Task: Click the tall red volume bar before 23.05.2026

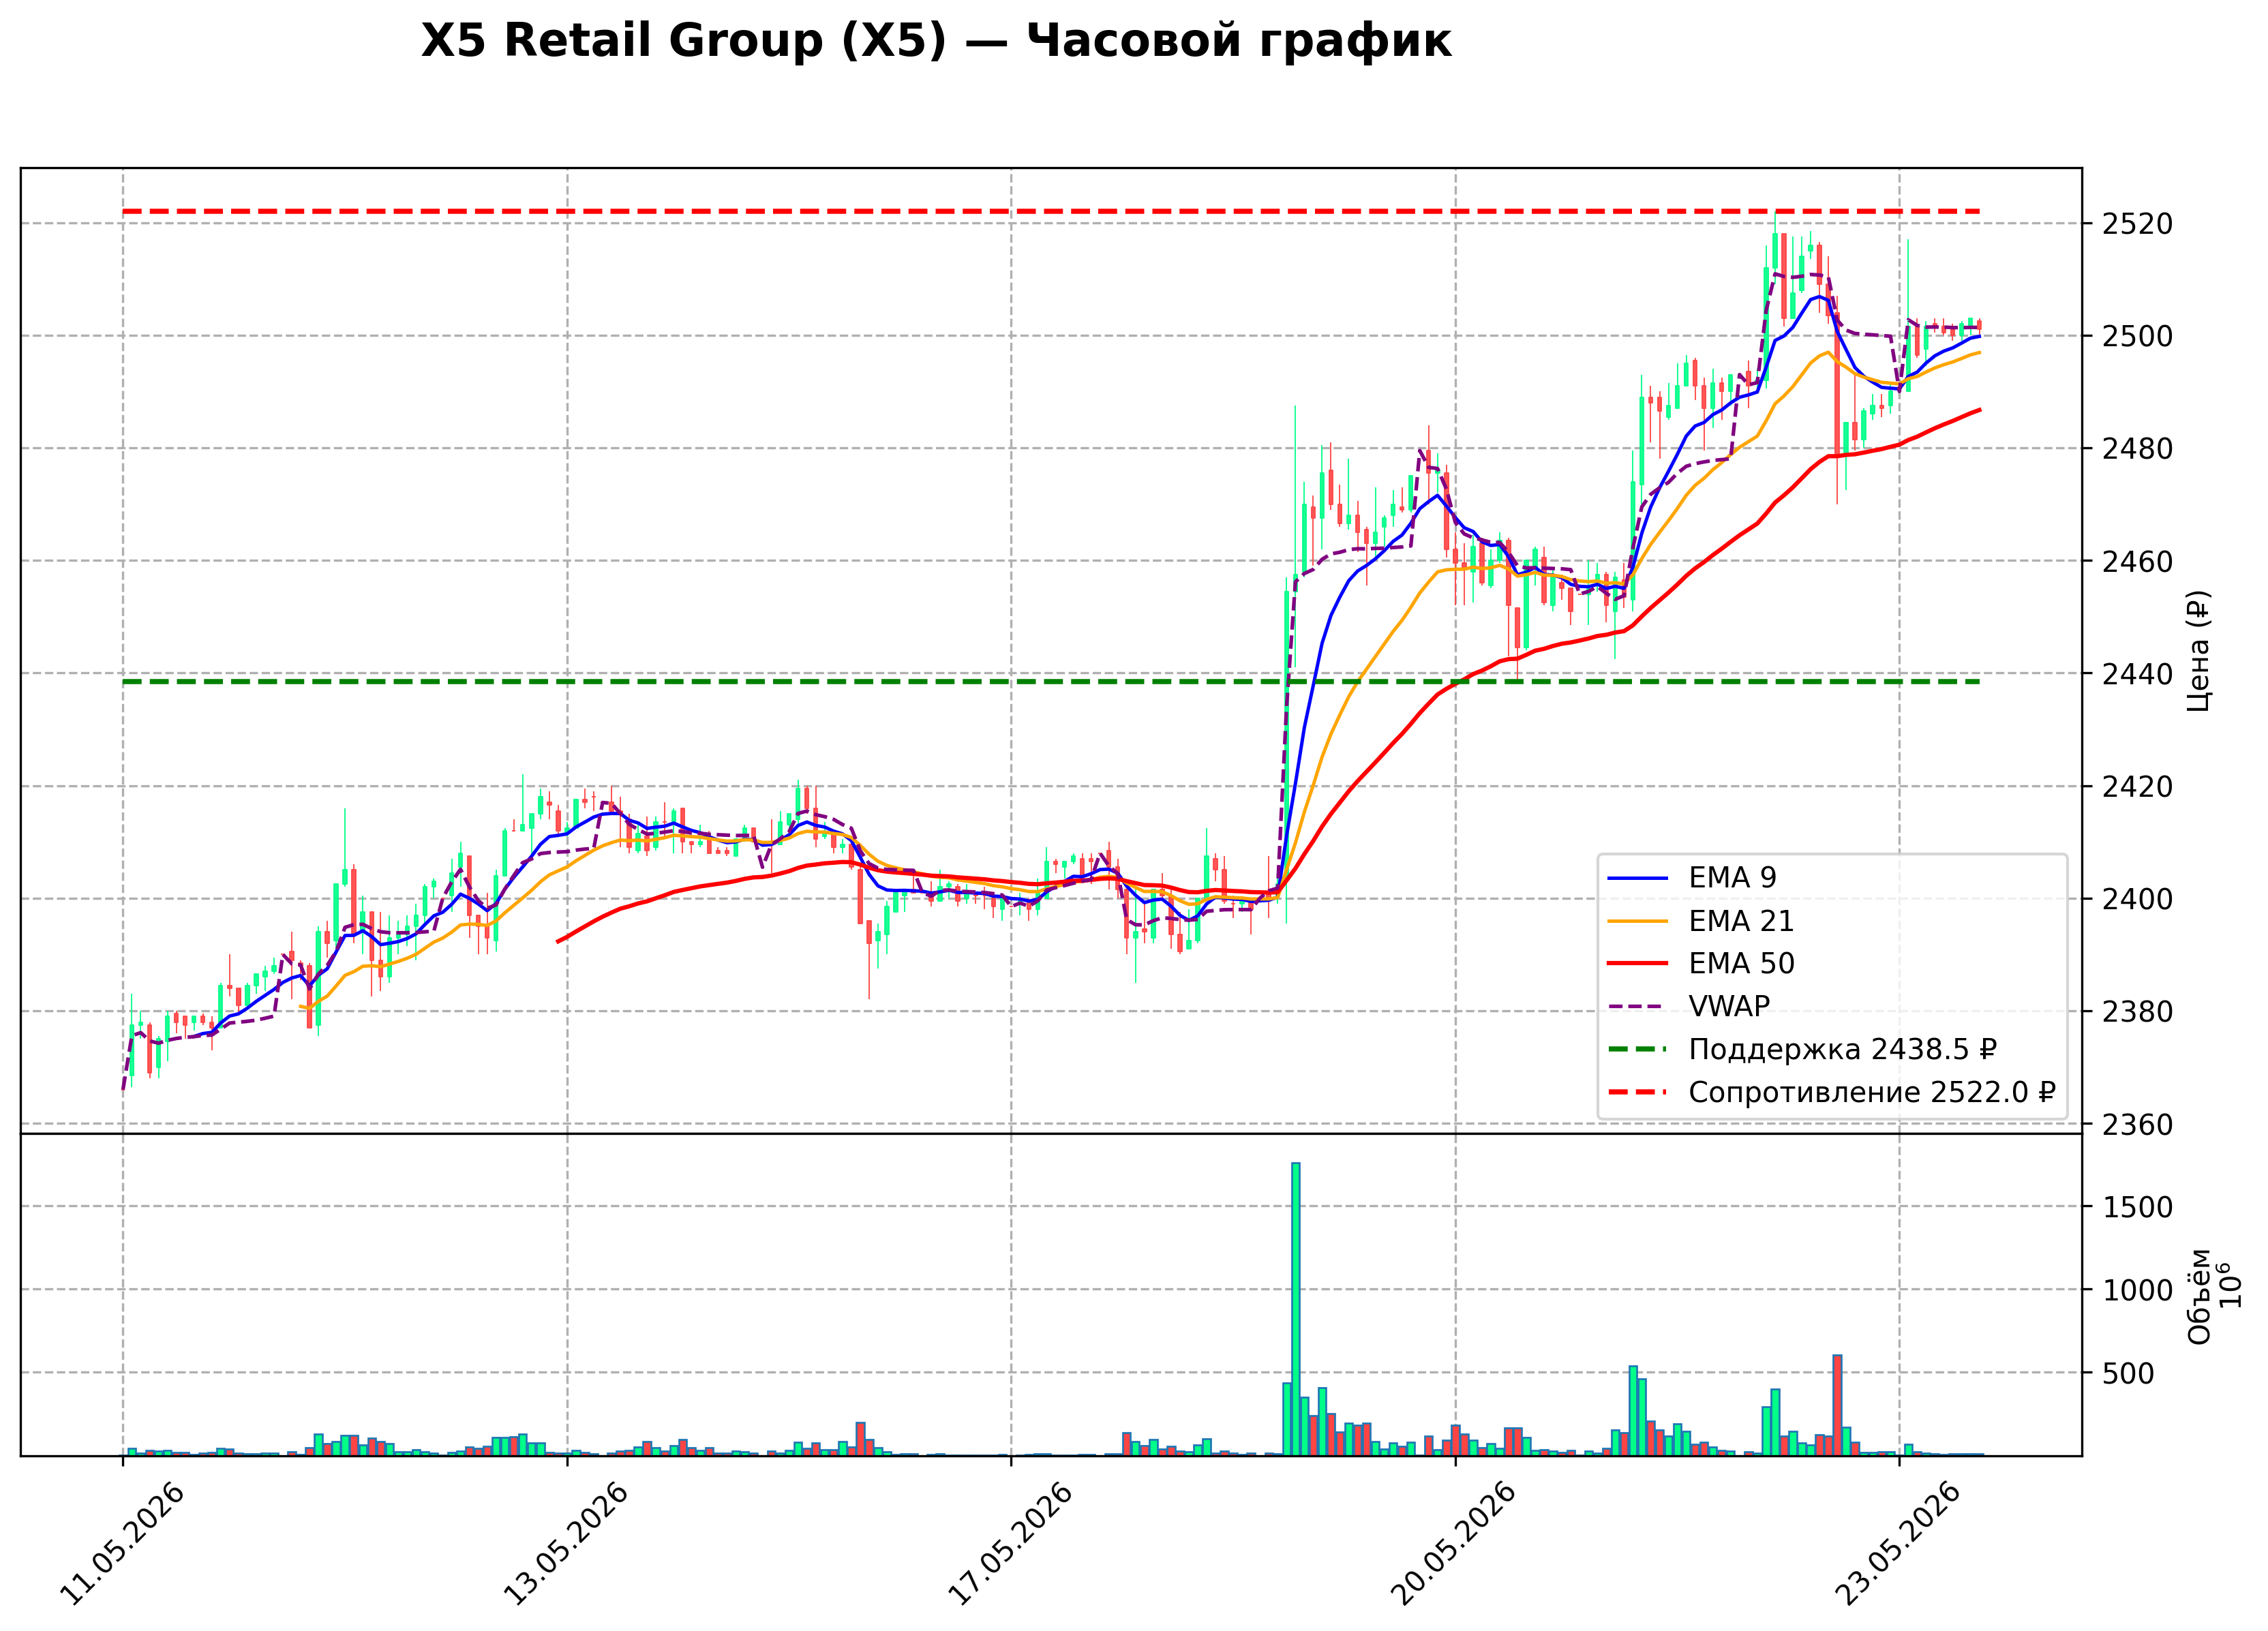Action: (1837, 1405)
